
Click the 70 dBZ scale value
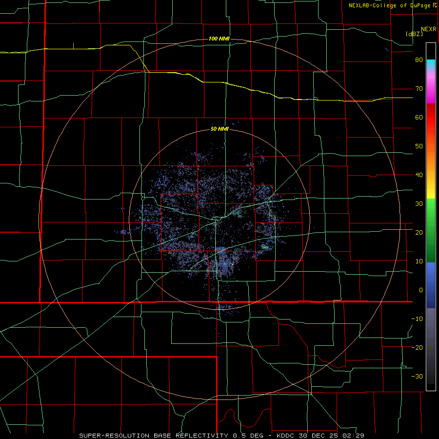419,89
